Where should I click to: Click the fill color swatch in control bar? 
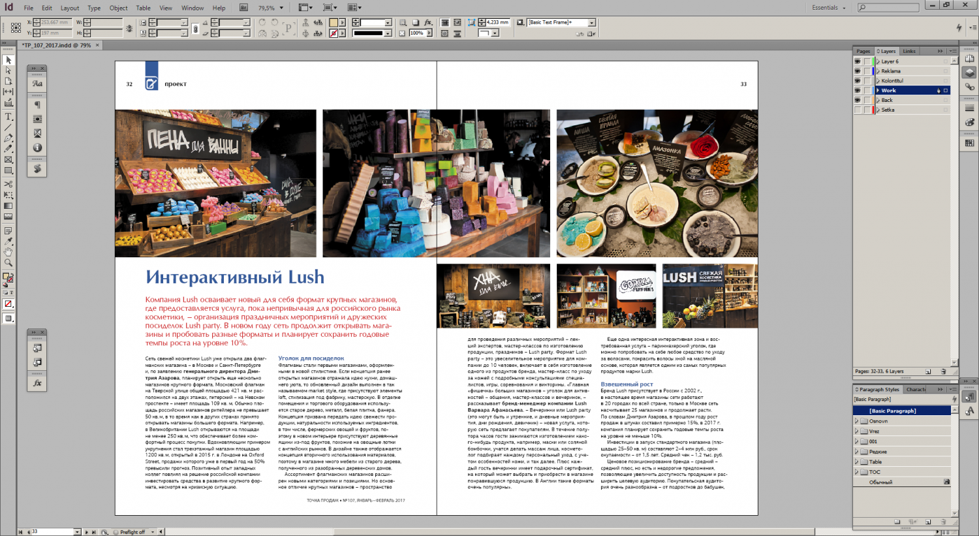[x=334, y=23]
